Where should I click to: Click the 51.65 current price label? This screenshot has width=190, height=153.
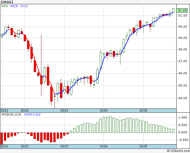pos(182,10)
